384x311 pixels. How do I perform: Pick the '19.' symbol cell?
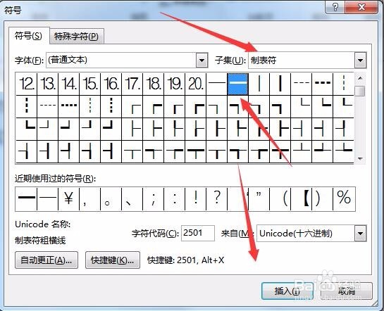pyautogui.click(x=174, y=84)
